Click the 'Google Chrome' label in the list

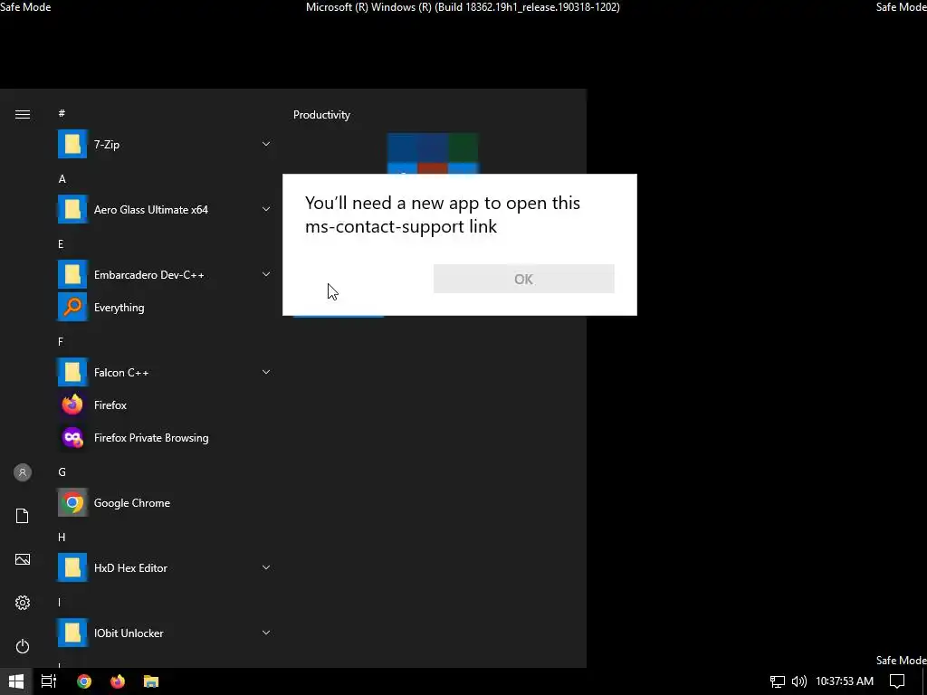click(132, 503)
